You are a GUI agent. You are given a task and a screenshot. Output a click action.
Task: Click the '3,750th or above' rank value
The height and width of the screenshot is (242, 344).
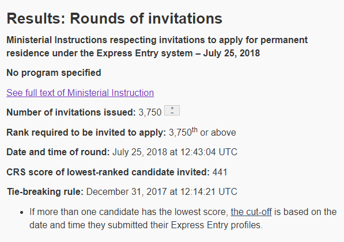[x=202, y=132]
